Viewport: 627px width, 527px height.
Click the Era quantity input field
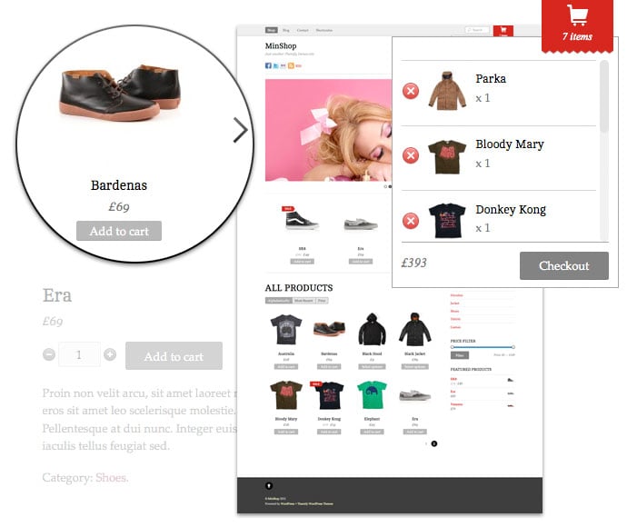(x=79, y=354)
